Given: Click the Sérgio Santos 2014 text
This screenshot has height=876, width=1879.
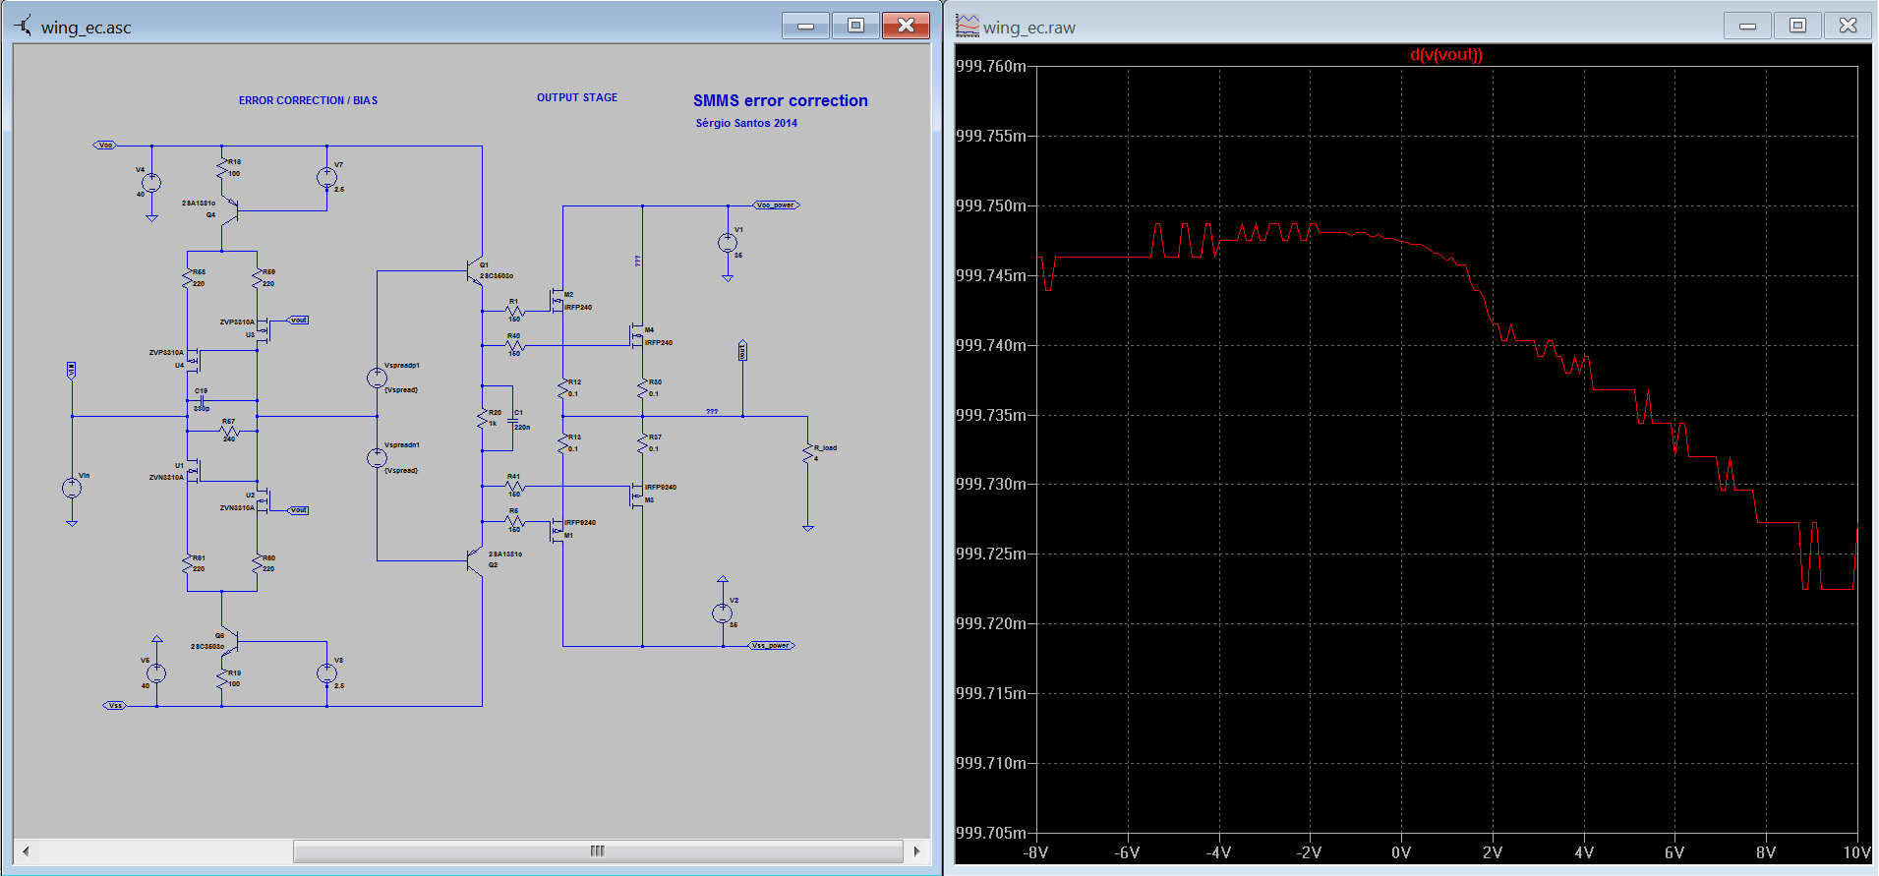Looking at the screenshot, I should click(746, 123).
